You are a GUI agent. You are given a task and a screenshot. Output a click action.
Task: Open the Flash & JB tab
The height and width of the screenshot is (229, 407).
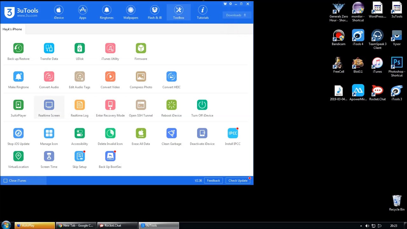[155, 12]
